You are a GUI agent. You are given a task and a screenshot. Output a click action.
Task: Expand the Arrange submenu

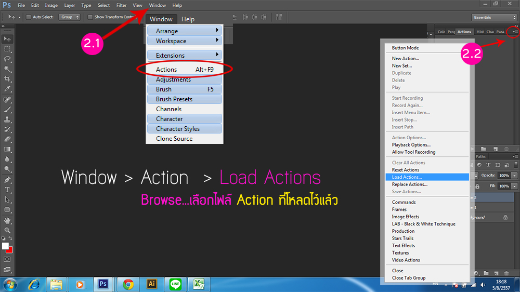tap(185, 31)
